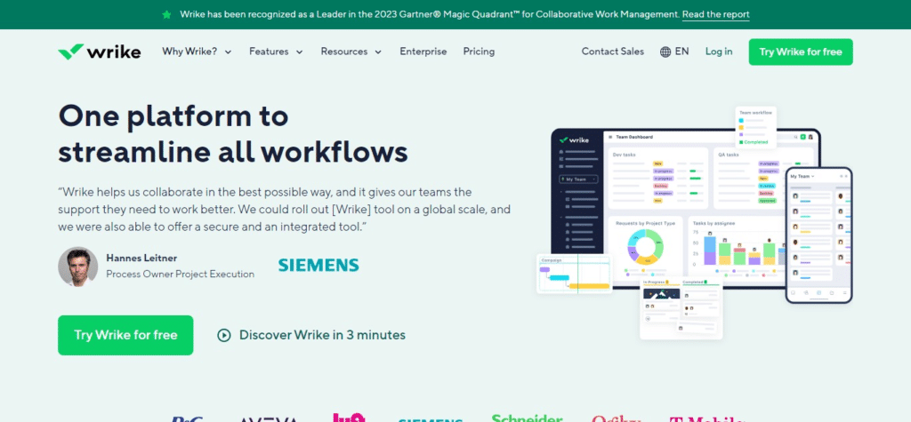Click the donut chart in dashboard image

(647, 246)
